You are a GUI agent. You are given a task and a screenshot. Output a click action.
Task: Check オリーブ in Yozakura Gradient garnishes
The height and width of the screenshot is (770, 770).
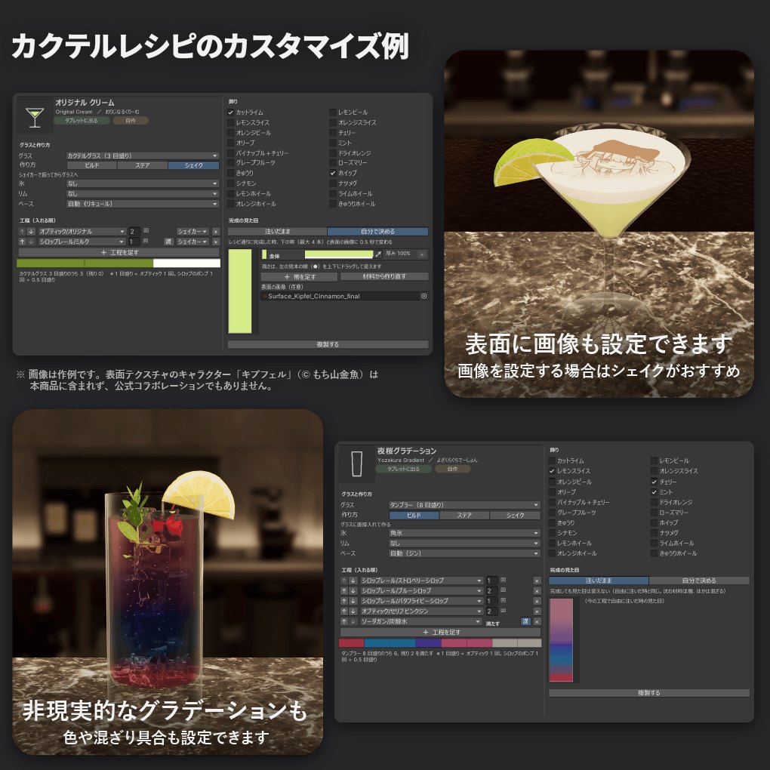pos(552,492)
